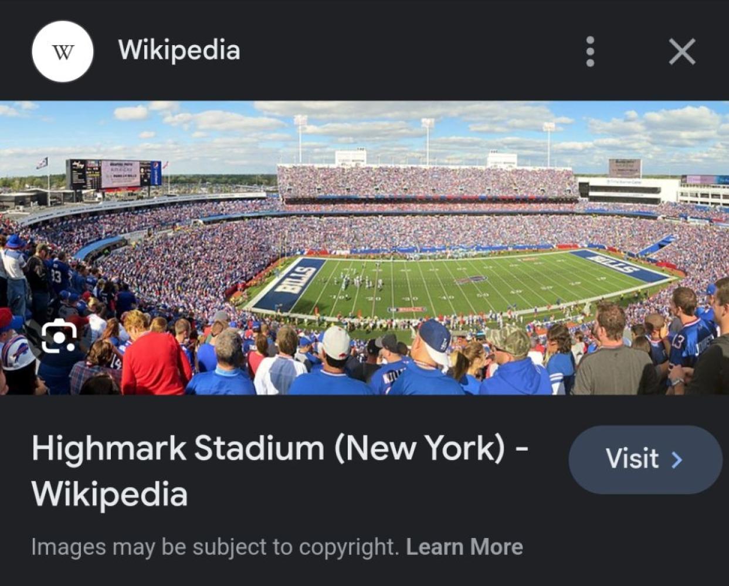Open the Learn More copyright link
729x586 pixels.
tap(464, 547)
